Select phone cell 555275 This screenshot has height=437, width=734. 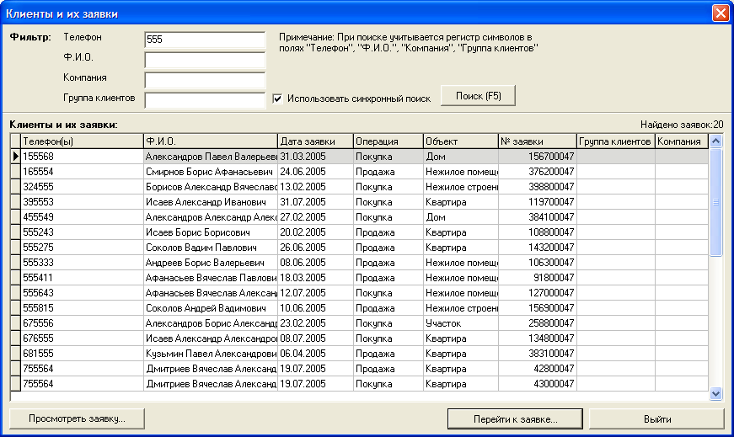click(x=82, y=248)
